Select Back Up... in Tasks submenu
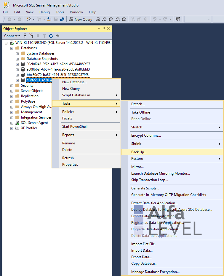The height and width of the screenshot is (276, 224). click(172, 152)
